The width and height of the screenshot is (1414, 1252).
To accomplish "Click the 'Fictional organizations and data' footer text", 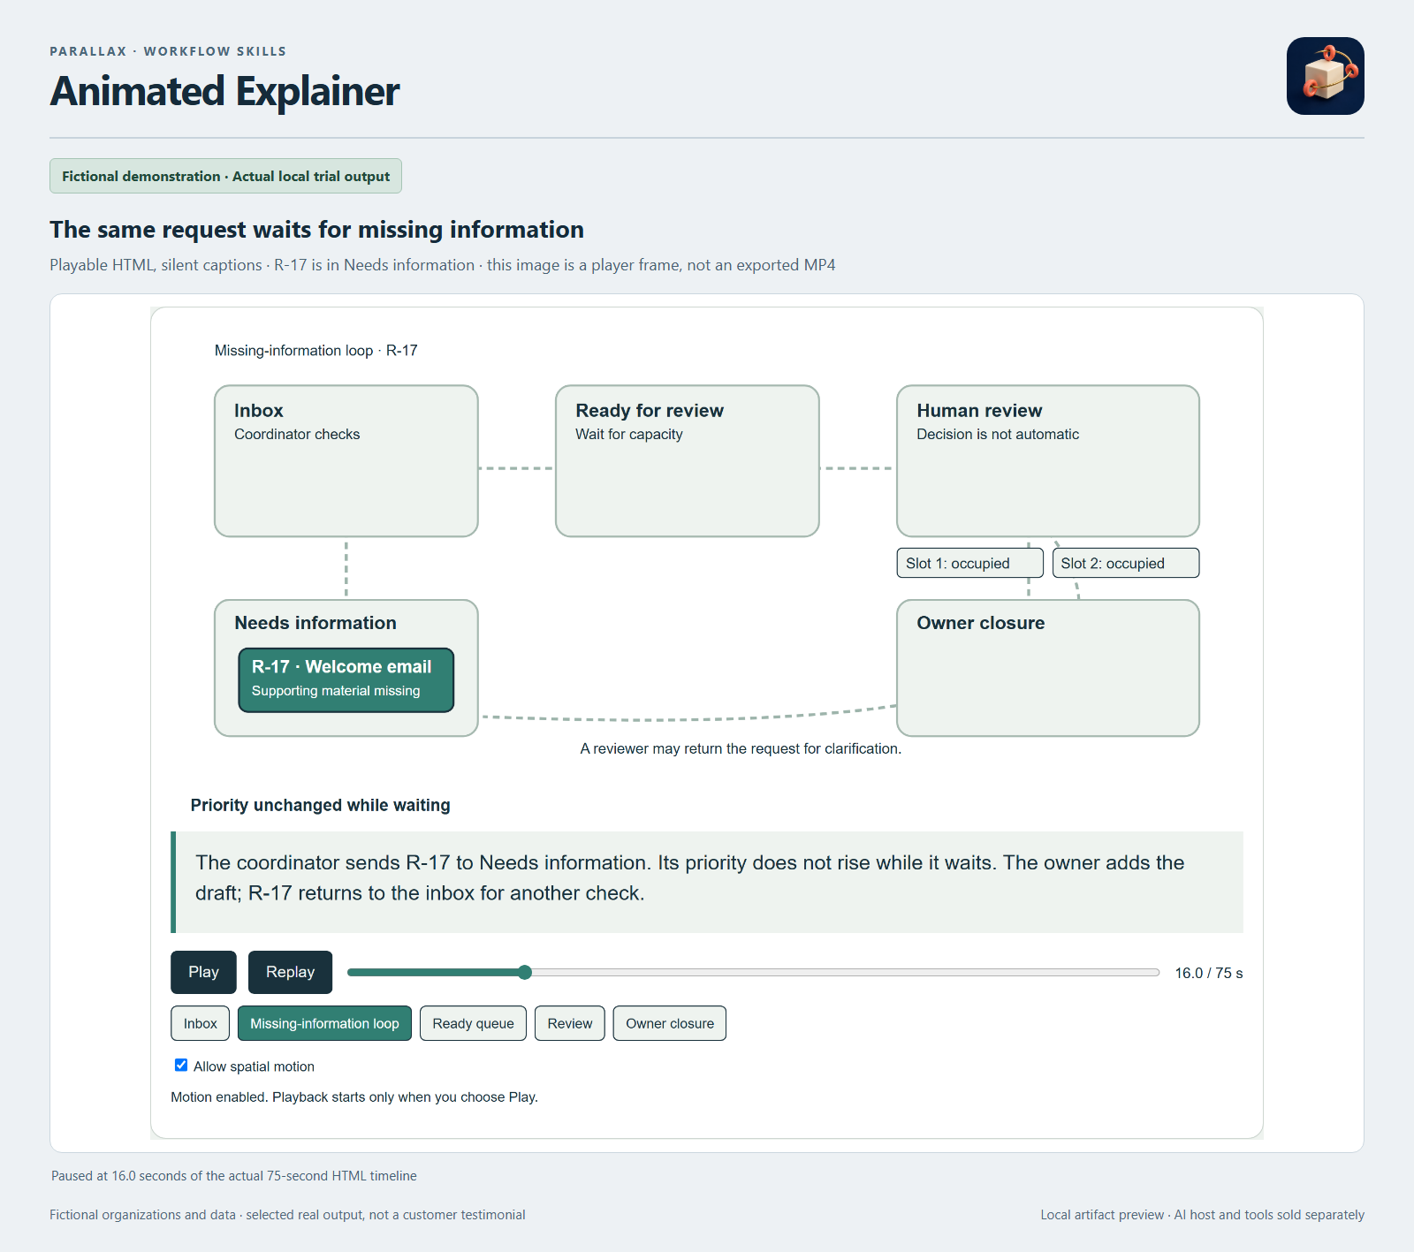I will click(287, 1215).
